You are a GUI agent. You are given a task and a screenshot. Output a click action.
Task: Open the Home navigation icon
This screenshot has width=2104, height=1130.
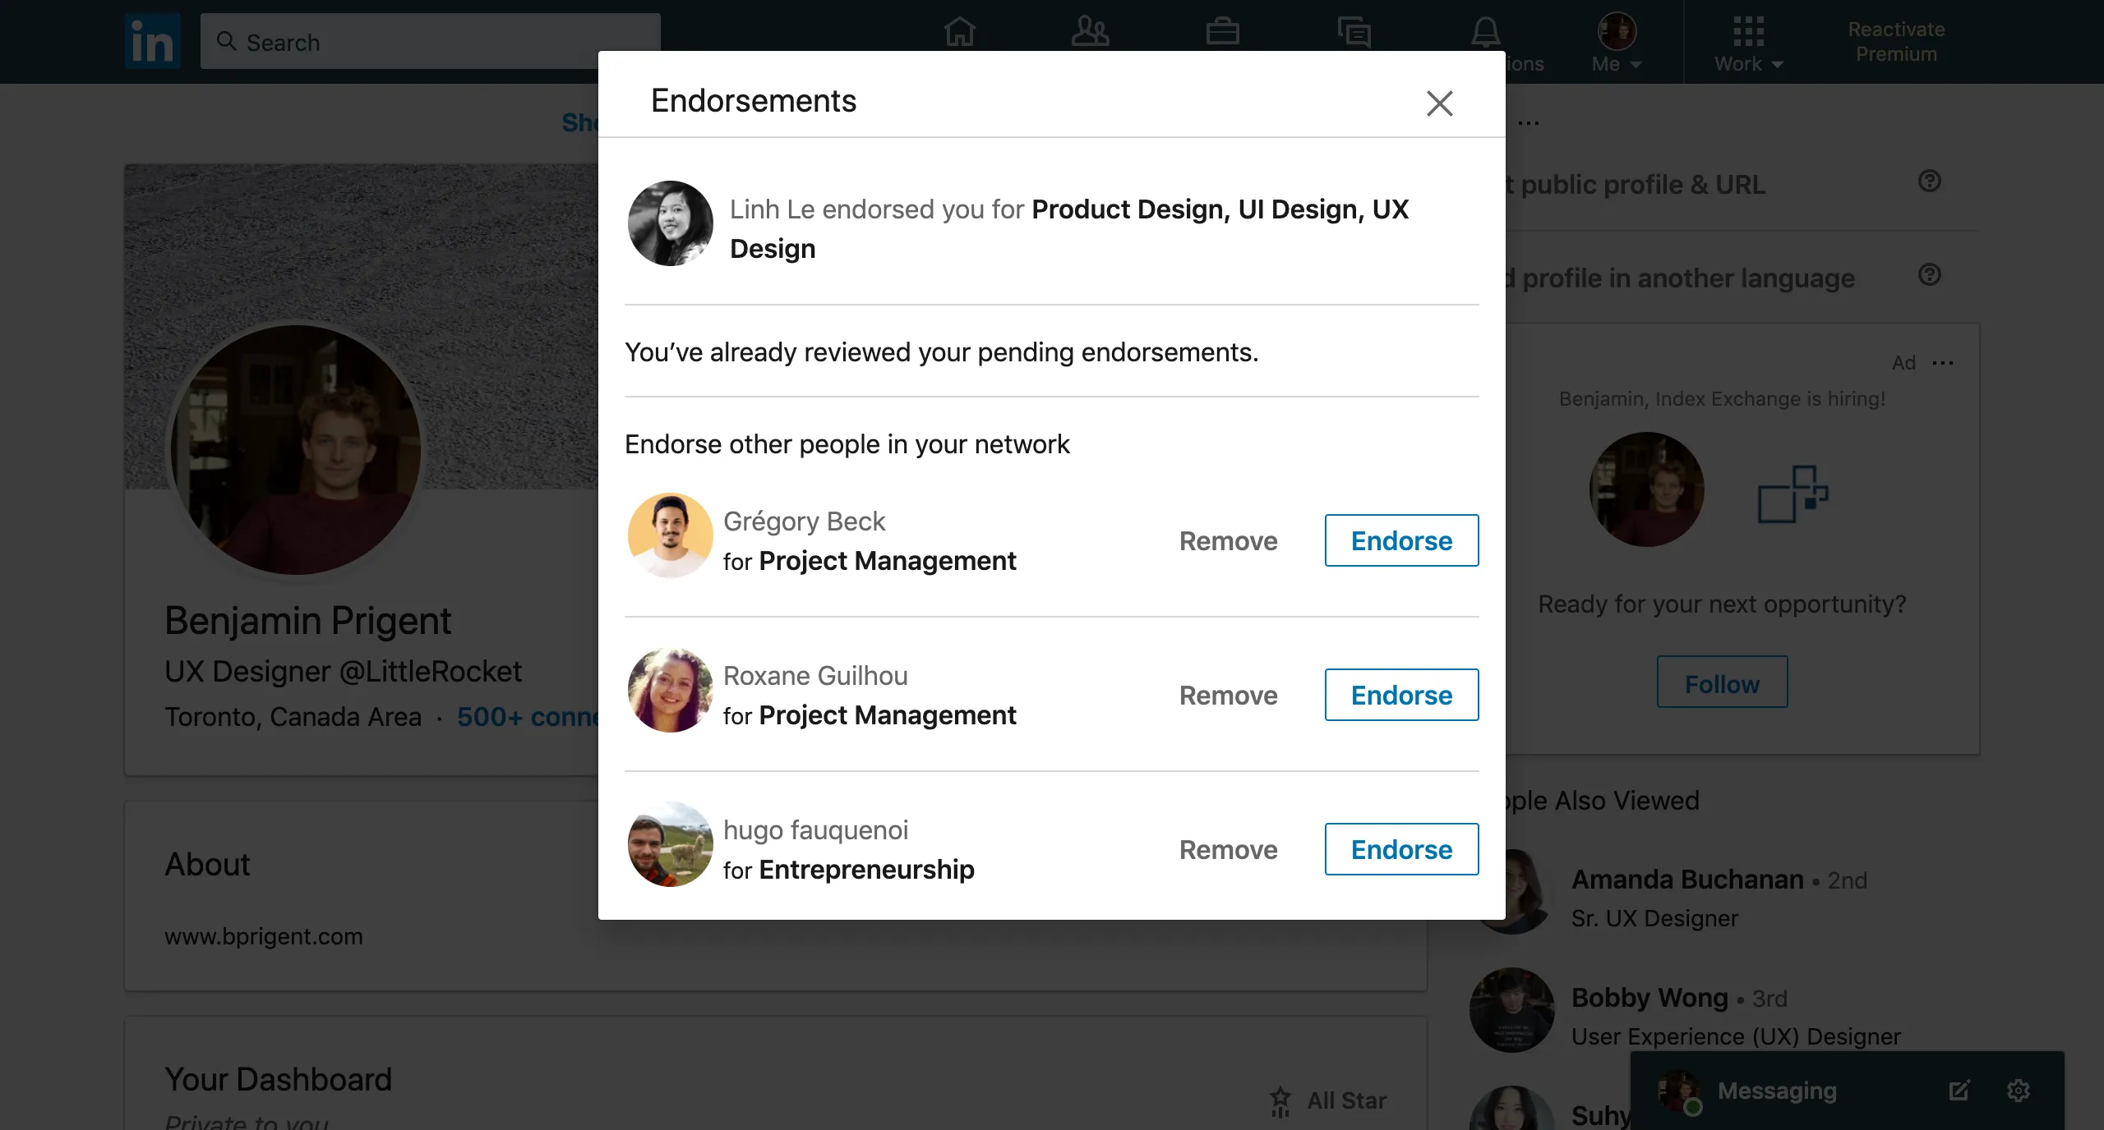pos(958,33)
